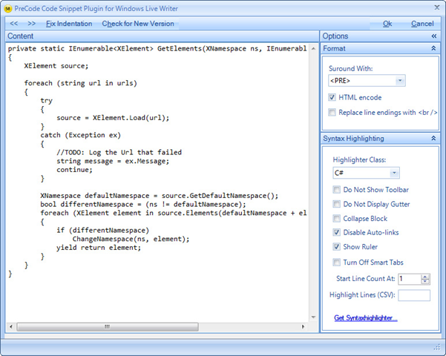Enable Turn Off Smart Tabs

(336, 262)
